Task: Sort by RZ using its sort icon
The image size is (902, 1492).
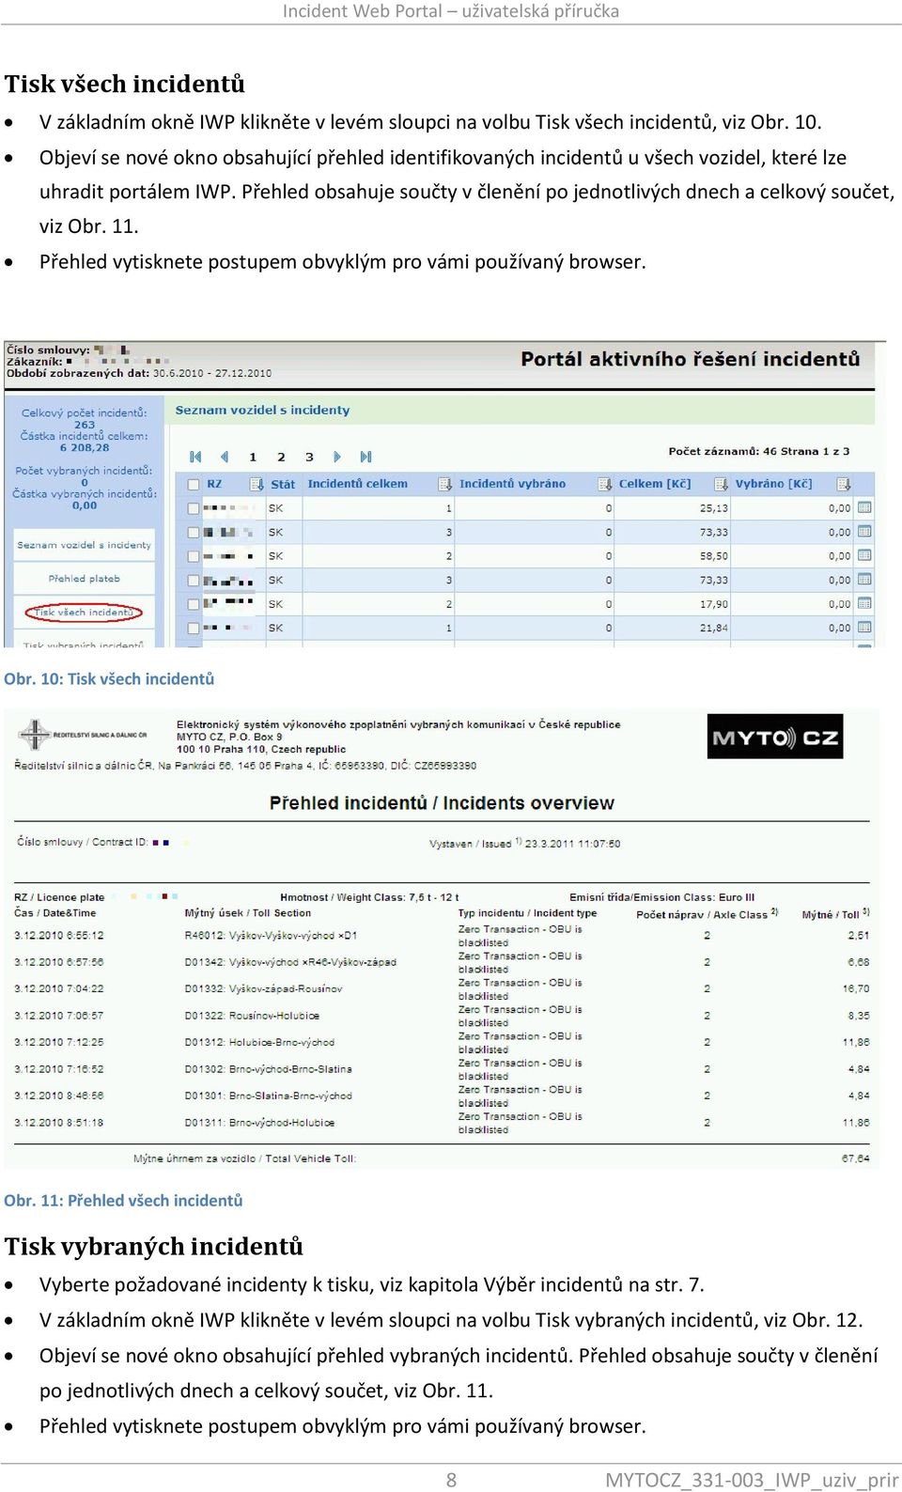Action: click(x=257, y=484)
